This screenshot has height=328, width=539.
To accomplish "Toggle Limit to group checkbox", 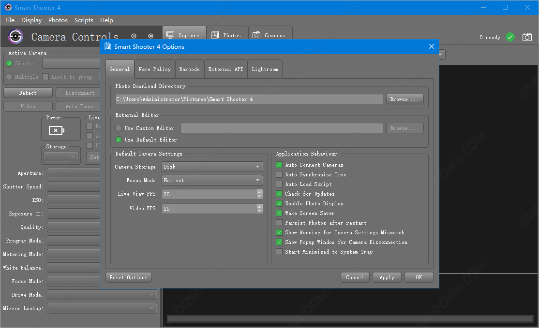I will tap(45, 76).
